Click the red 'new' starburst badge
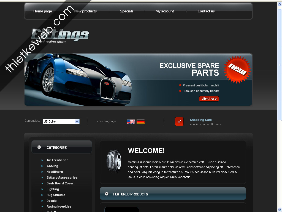 [237, 69]
